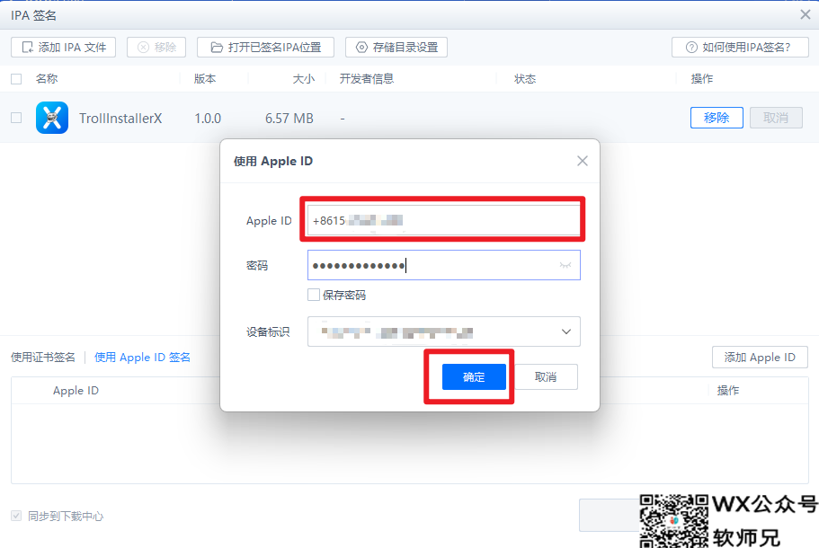This screenshot has height=548, width=819.
Task: Click the gear icon in 存储目录设置
Action: pyautogui.click(x=361, y=48)
